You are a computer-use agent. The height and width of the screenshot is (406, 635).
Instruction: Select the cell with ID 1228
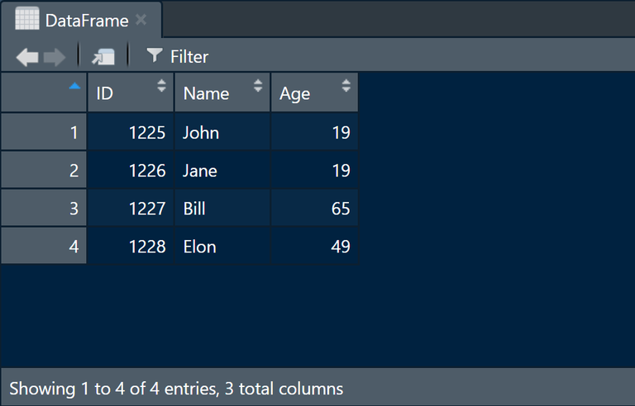tap(131, 246)
